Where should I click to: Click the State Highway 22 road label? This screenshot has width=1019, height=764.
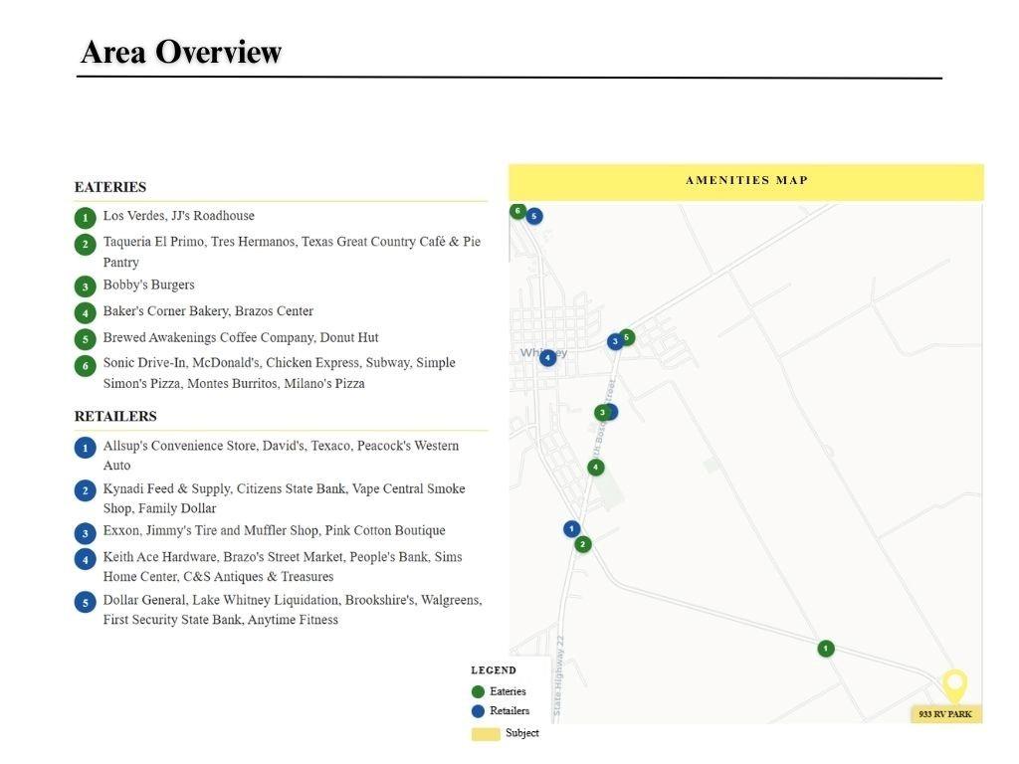(x=558, y=675)
